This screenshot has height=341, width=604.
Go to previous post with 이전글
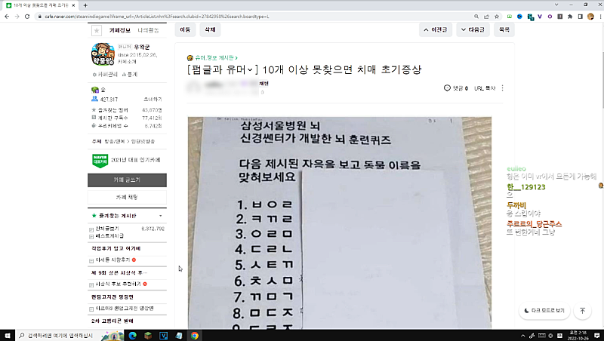point(436,29)
